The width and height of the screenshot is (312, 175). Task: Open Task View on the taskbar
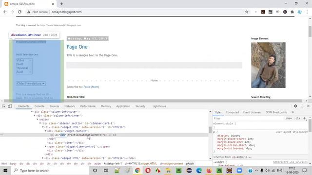pyautogui.click(x=106, y=171)
